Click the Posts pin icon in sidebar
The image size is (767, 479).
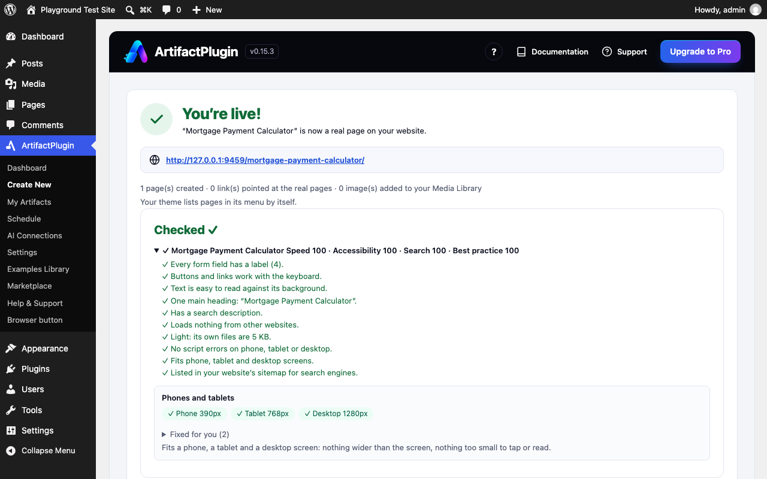click(x=11, y=63)
